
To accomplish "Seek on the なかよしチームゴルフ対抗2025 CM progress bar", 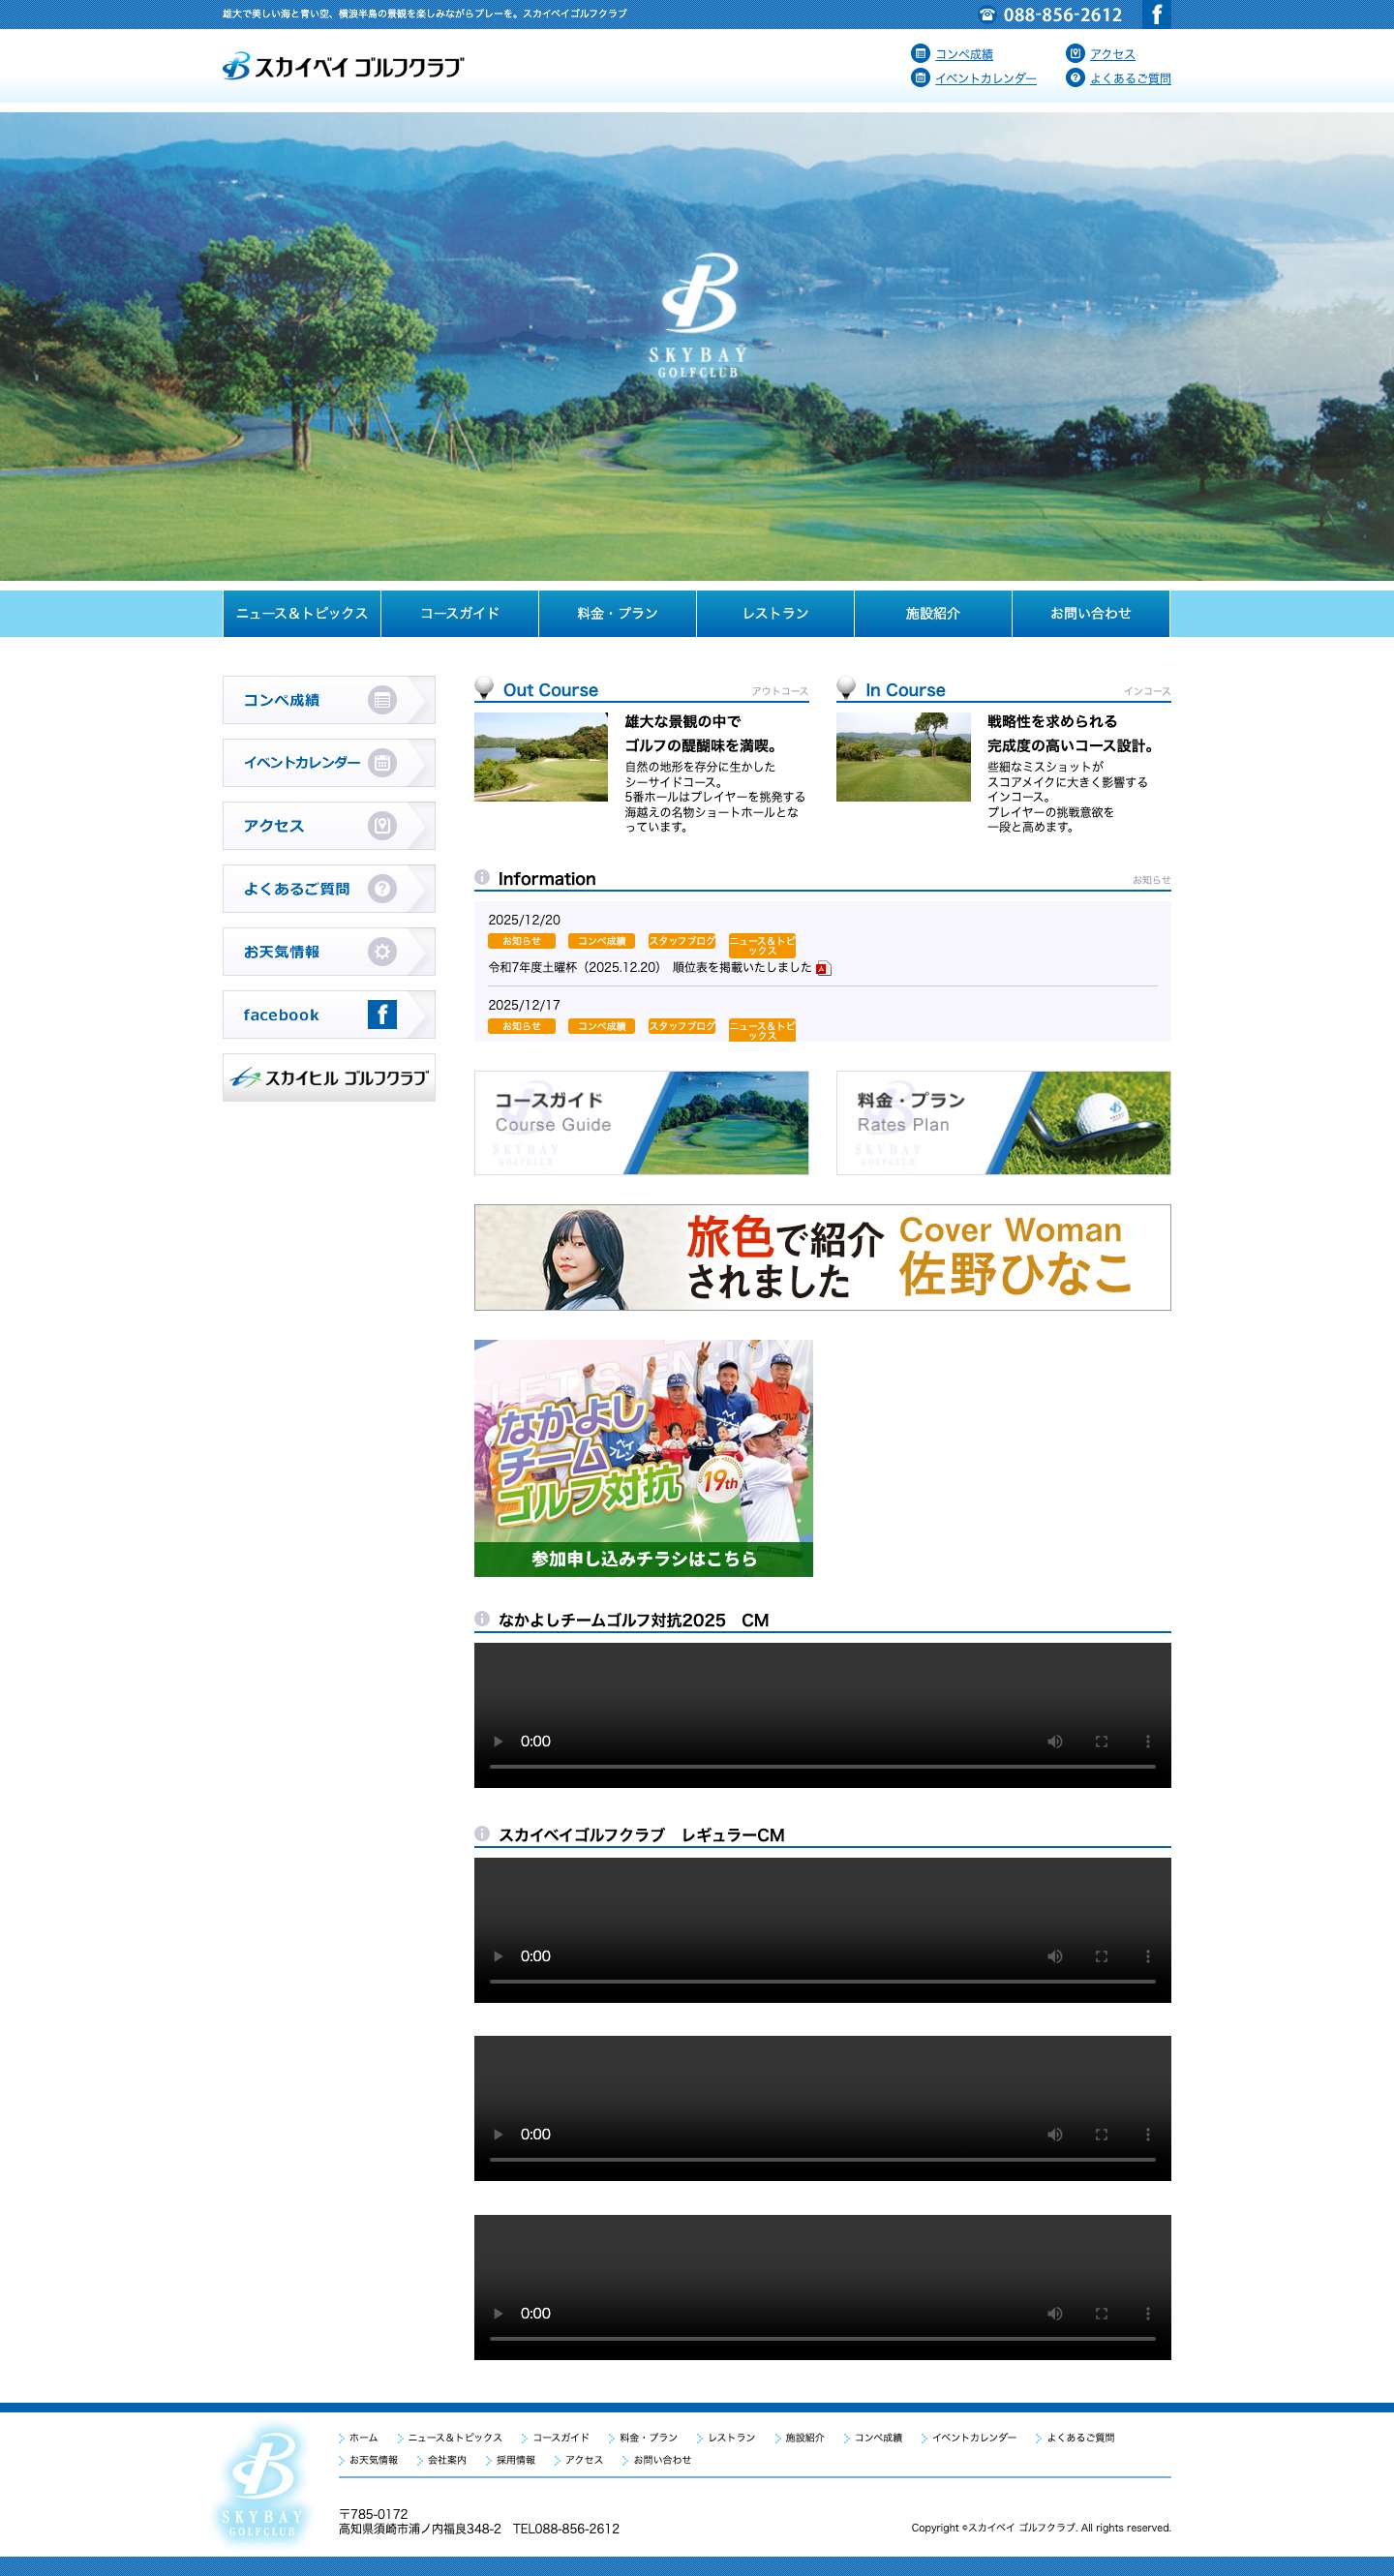I will pyautogui.click(x=822, y=1767).
